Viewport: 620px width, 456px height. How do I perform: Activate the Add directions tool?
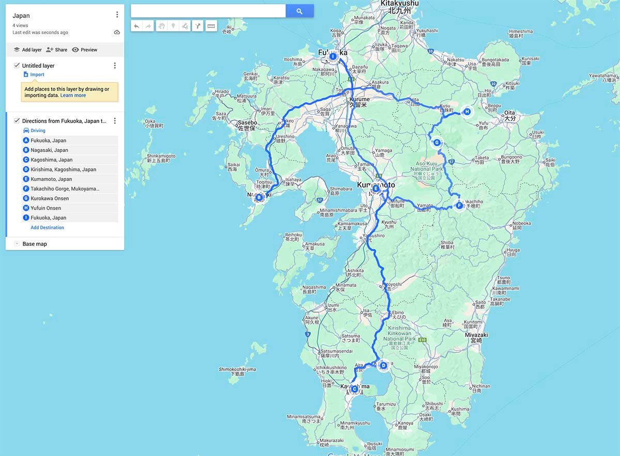[x=197, y=26]
